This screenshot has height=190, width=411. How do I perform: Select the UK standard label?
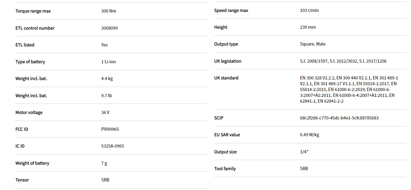[x=226, y=78]
